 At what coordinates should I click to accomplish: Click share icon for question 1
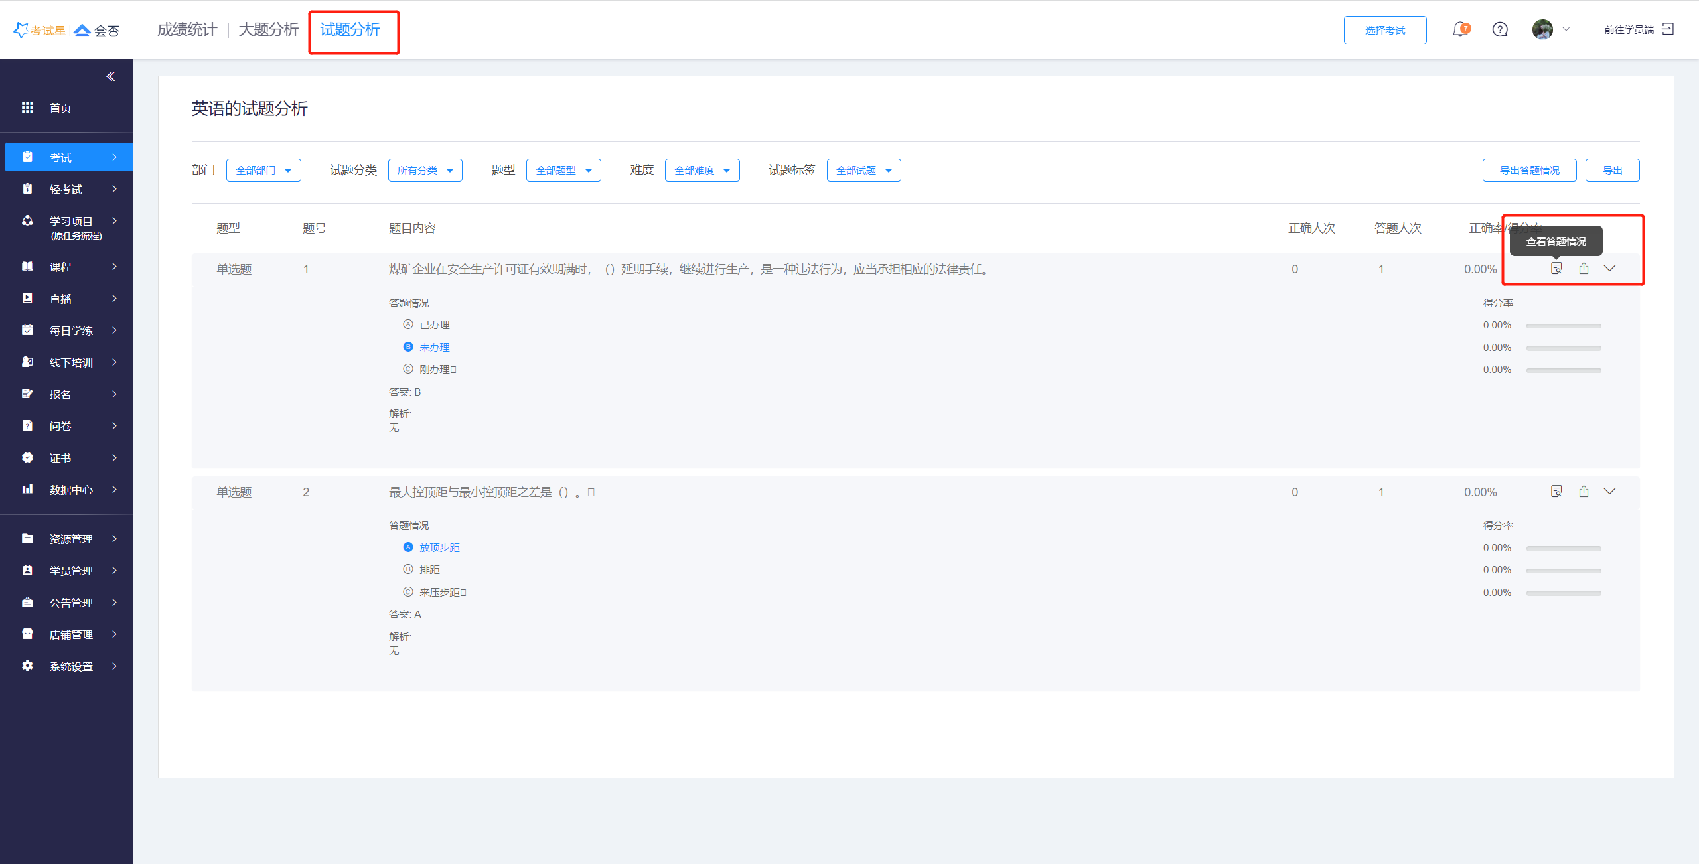(1584, 268)
